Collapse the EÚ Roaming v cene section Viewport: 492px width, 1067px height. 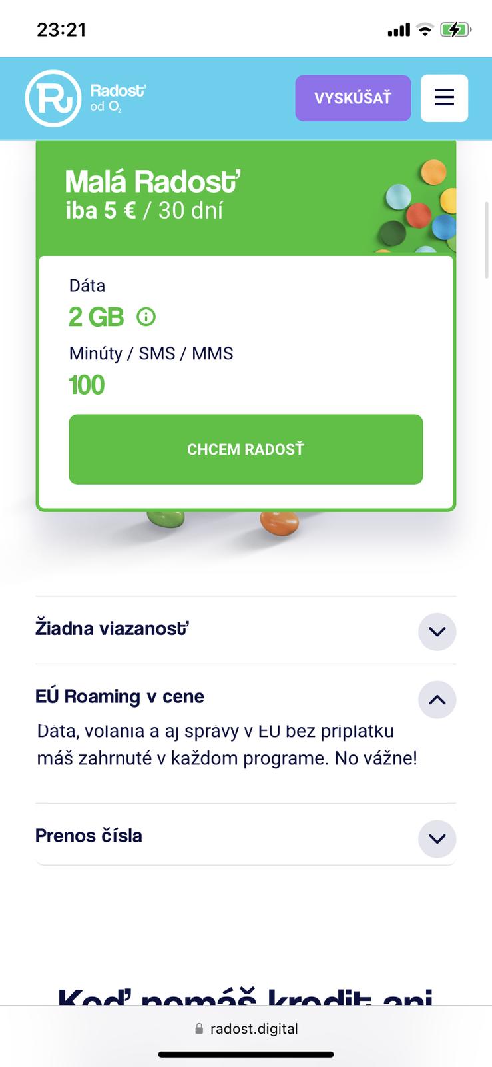[x=437, y=700]
